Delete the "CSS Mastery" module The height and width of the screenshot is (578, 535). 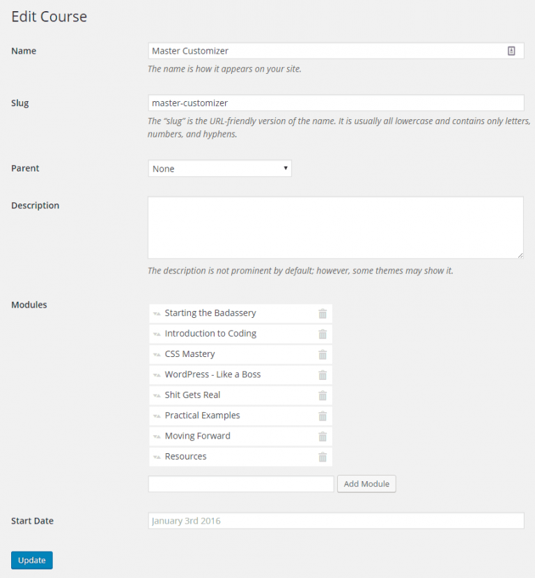[322, 354]
